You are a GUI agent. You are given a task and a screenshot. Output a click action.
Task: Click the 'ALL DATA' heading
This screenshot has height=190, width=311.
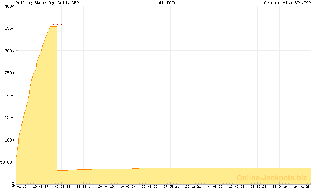pyautogui.click(x=167, y=3)
